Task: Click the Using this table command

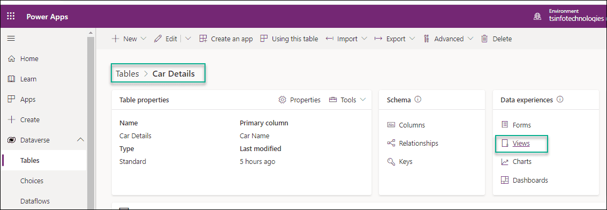Action: pos(289,39)
